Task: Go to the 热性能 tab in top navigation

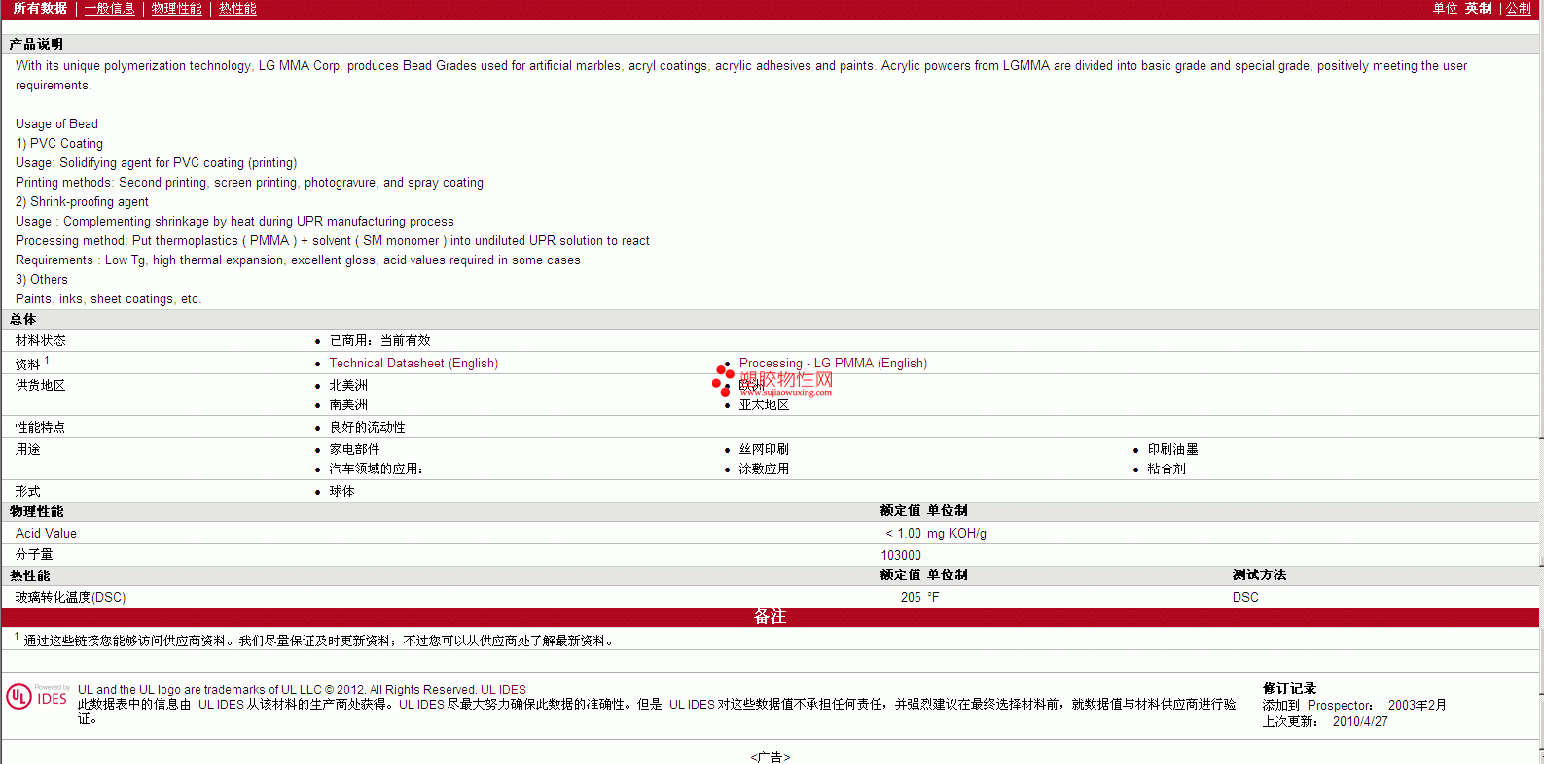Action: click(x=237, y=9)
